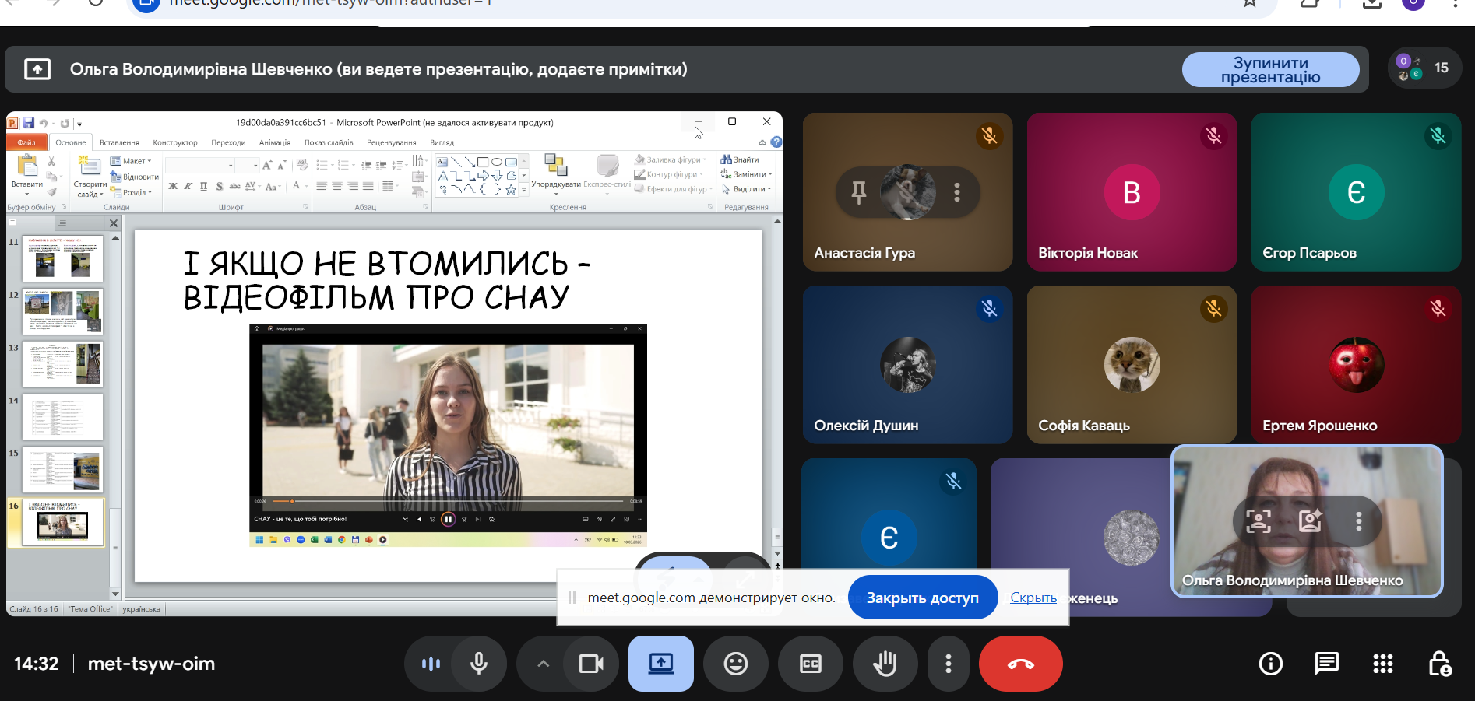Raise hand in the meeting
1475x701 pixels.
pyautogui.click(x=885, y=664)
